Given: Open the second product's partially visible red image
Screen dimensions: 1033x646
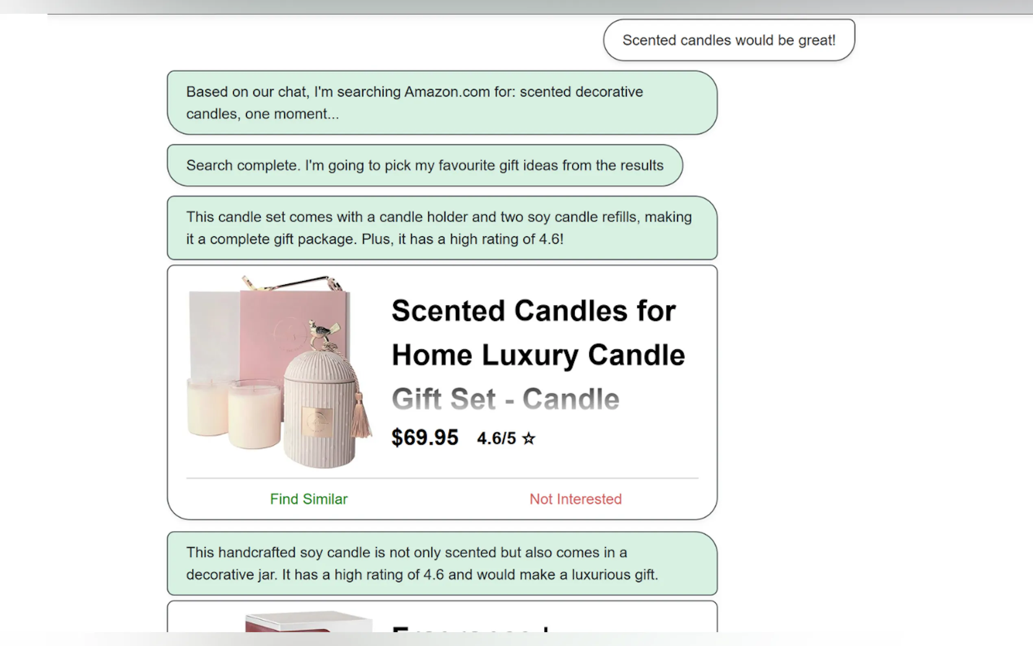Looking at the screenshot, I should pyautogui.click(x=308, y=623).
